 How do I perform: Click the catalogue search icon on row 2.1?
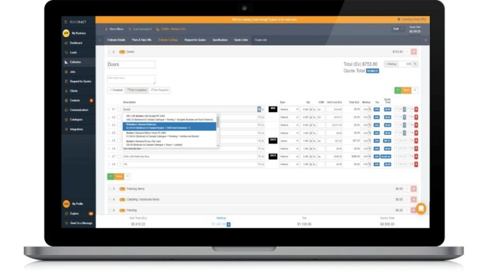(x=262, y=109)
